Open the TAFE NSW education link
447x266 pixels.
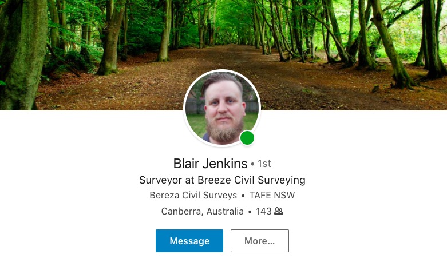[x=272, y=196]
